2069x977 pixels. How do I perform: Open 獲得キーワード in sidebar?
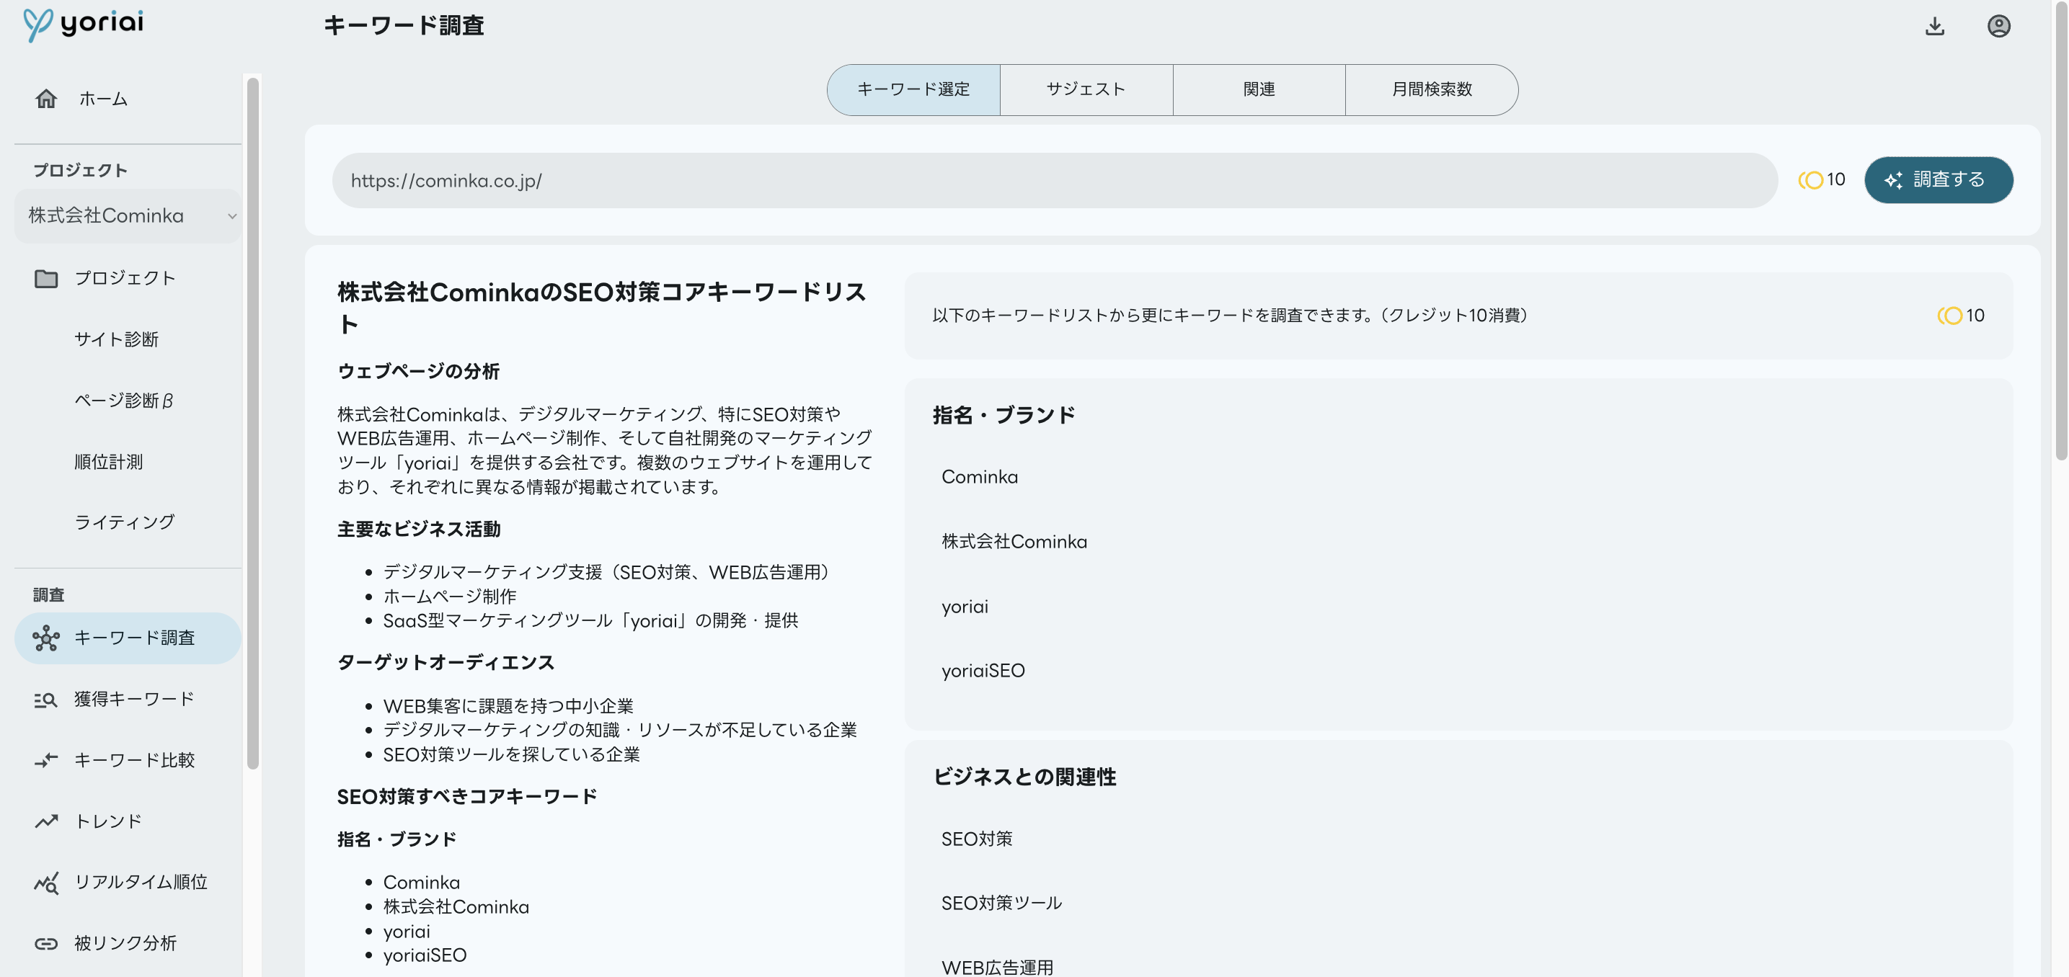[x=134, y=698]
